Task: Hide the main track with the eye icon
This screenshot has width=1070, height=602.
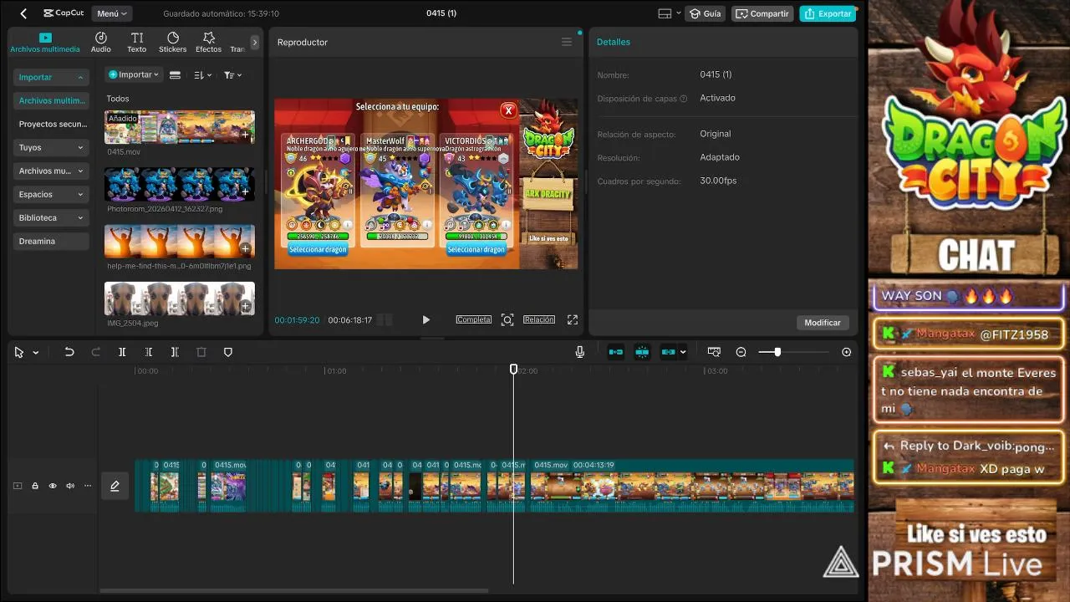Action: click(53, 486)
